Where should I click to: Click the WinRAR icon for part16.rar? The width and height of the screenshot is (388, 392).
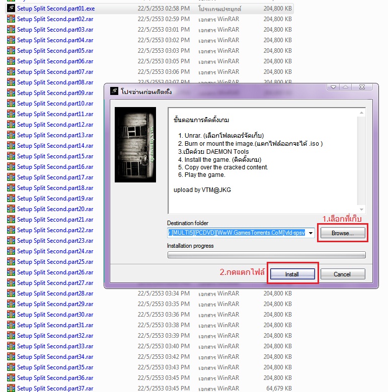coord(11,166)
